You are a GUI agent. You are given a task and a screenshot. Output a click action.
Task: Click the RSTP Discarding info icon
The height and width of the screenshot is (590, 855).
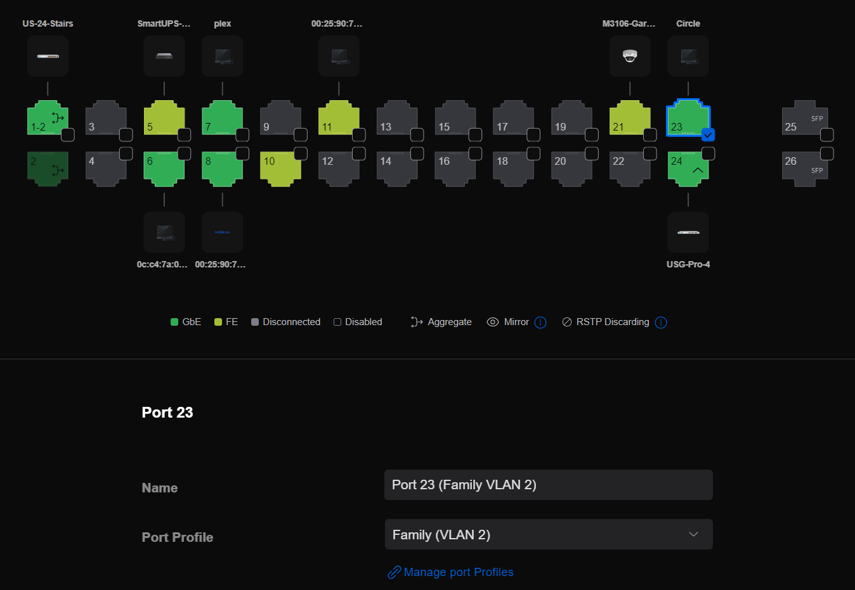point(661,323)
